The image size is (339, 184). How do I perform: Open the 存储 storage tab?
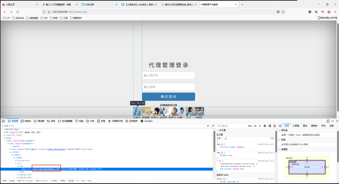point(101,121)
